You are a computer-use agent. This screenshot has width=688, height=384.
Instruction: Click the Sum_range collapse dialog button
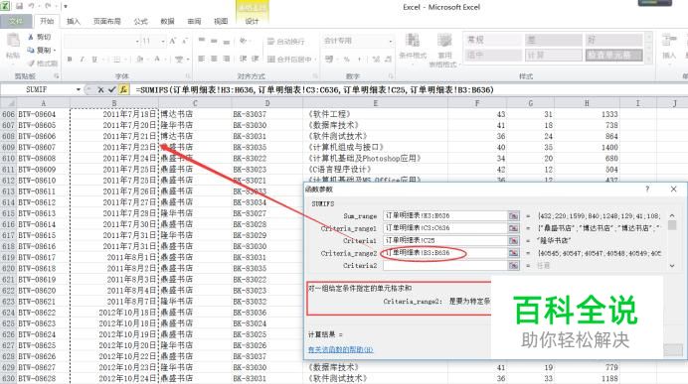(x=513, y=216)
